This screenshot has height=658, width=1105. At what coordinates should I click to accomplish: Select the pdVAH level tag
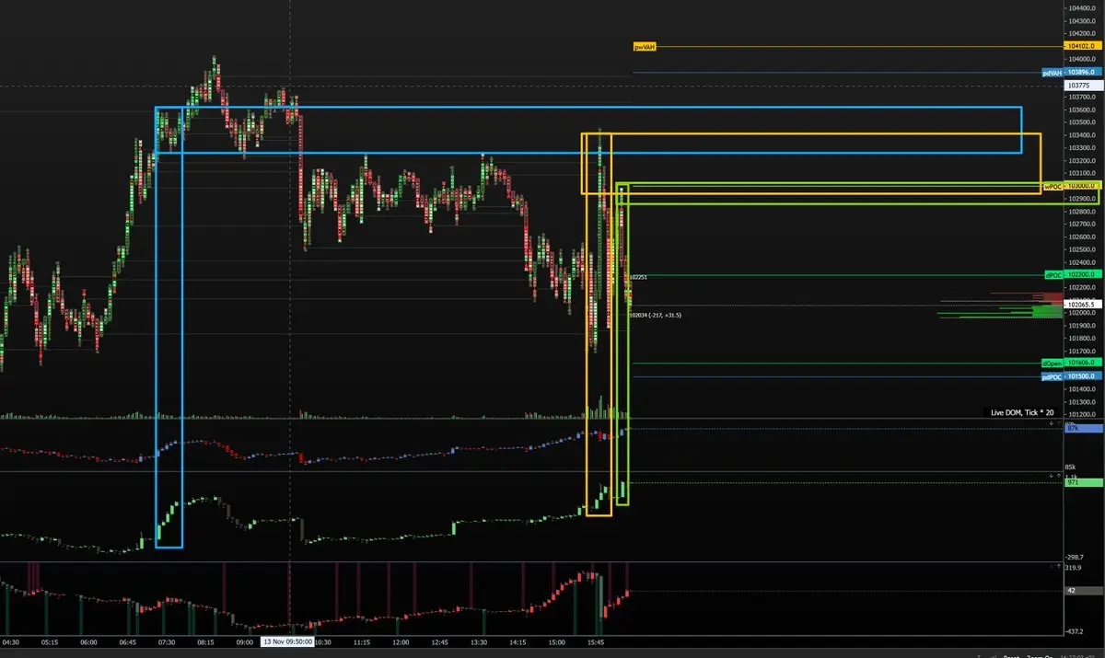click(x=1052, y=72)
